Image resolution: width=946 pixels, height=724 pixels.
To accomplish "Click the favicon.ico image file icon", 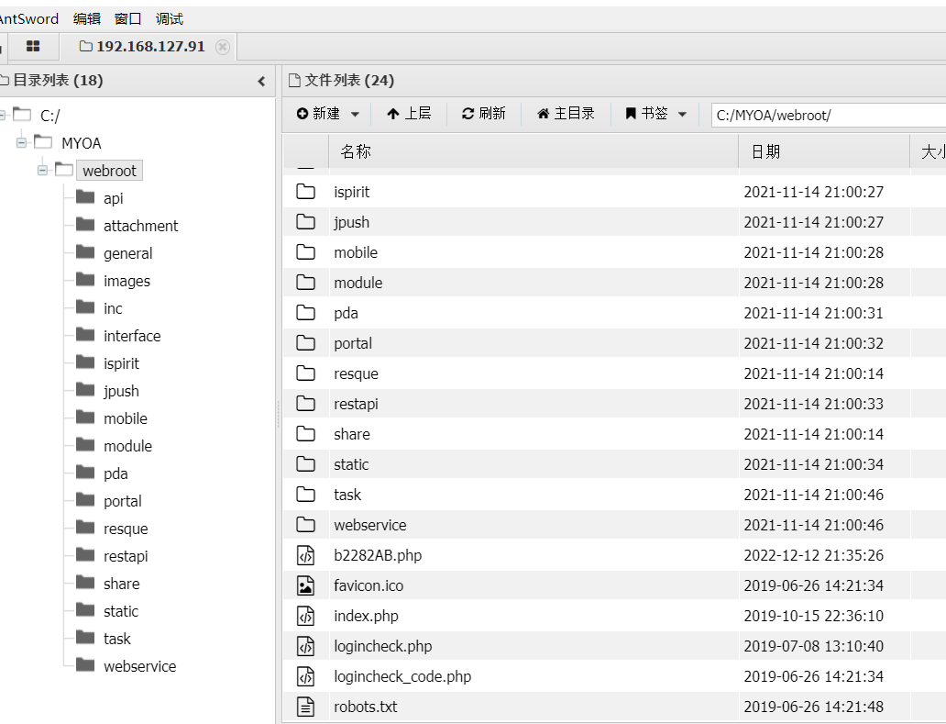I will [x=306, y=585].
